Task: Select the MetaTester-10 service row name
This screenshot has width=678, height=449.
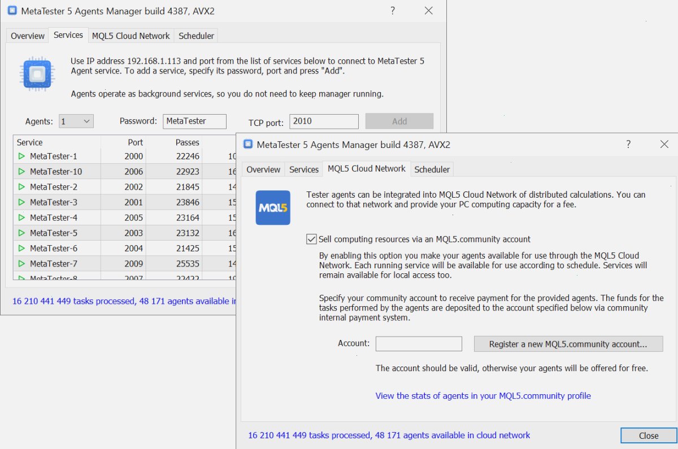Action: 56,171
